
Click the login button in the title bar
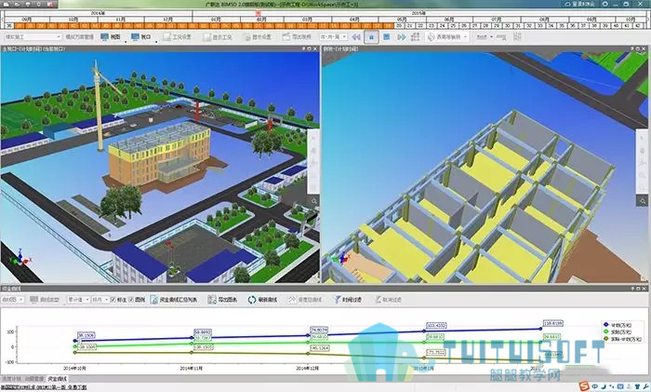(580, 4)
